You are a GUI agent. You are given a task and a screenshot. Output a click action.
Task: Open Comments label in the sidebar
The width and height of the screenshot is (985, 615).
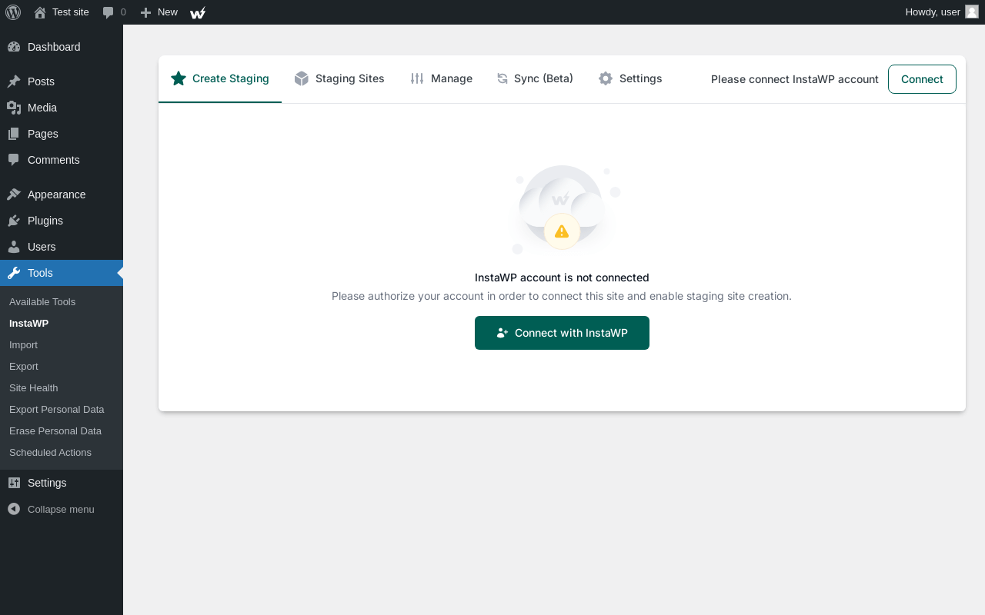[x=54, y=160]
